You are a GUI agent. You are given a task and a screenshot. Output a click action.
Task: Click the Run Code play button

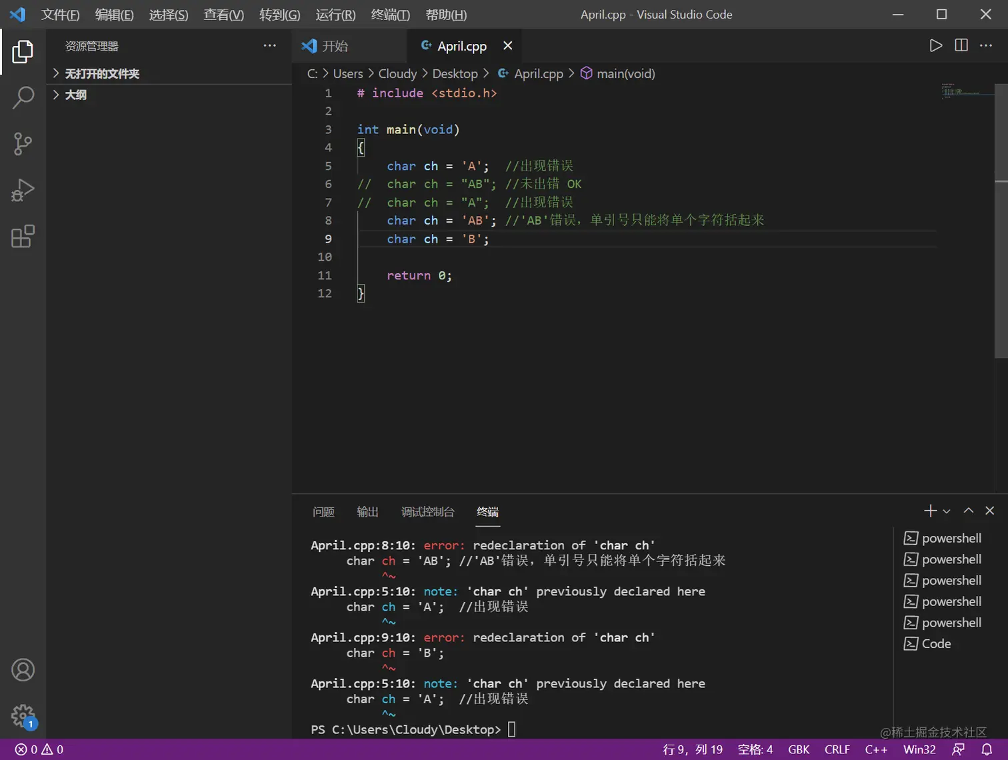click(x=935, y=45)
